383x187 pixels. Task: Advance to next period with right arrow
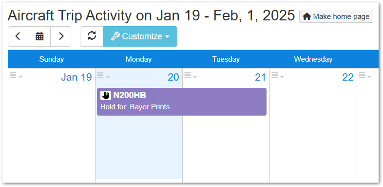pyautogui.click(x=61, y=36)
